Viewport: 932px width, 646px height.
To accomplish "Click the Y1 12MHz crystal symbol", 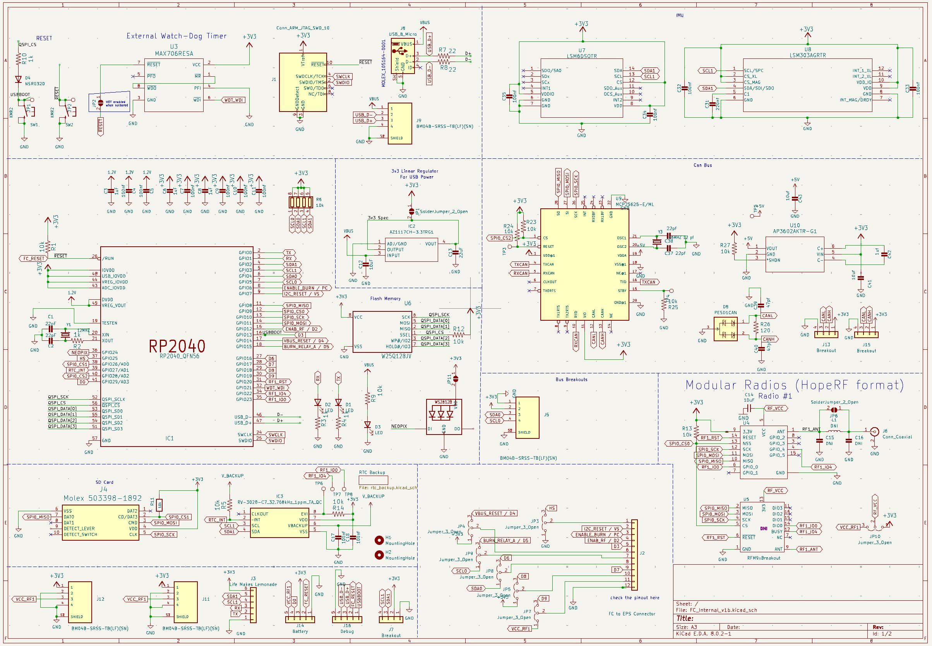I will pos(65,335).
